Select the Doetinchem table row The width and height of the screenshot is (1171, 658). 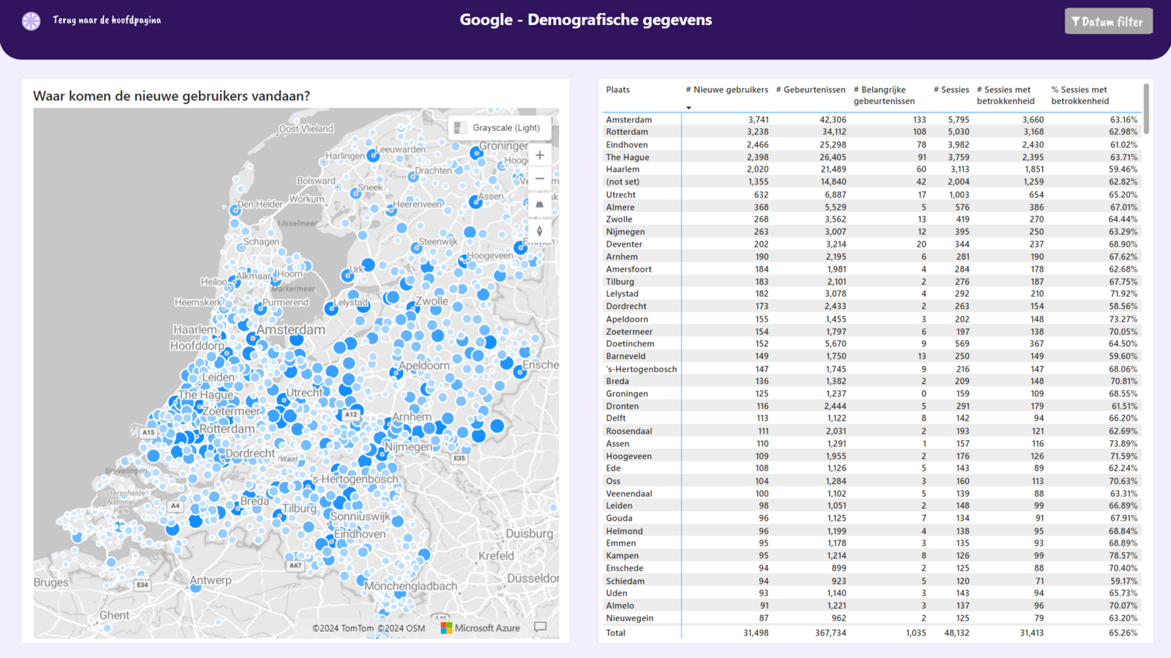pyautogui.click(x=872, y=343)
